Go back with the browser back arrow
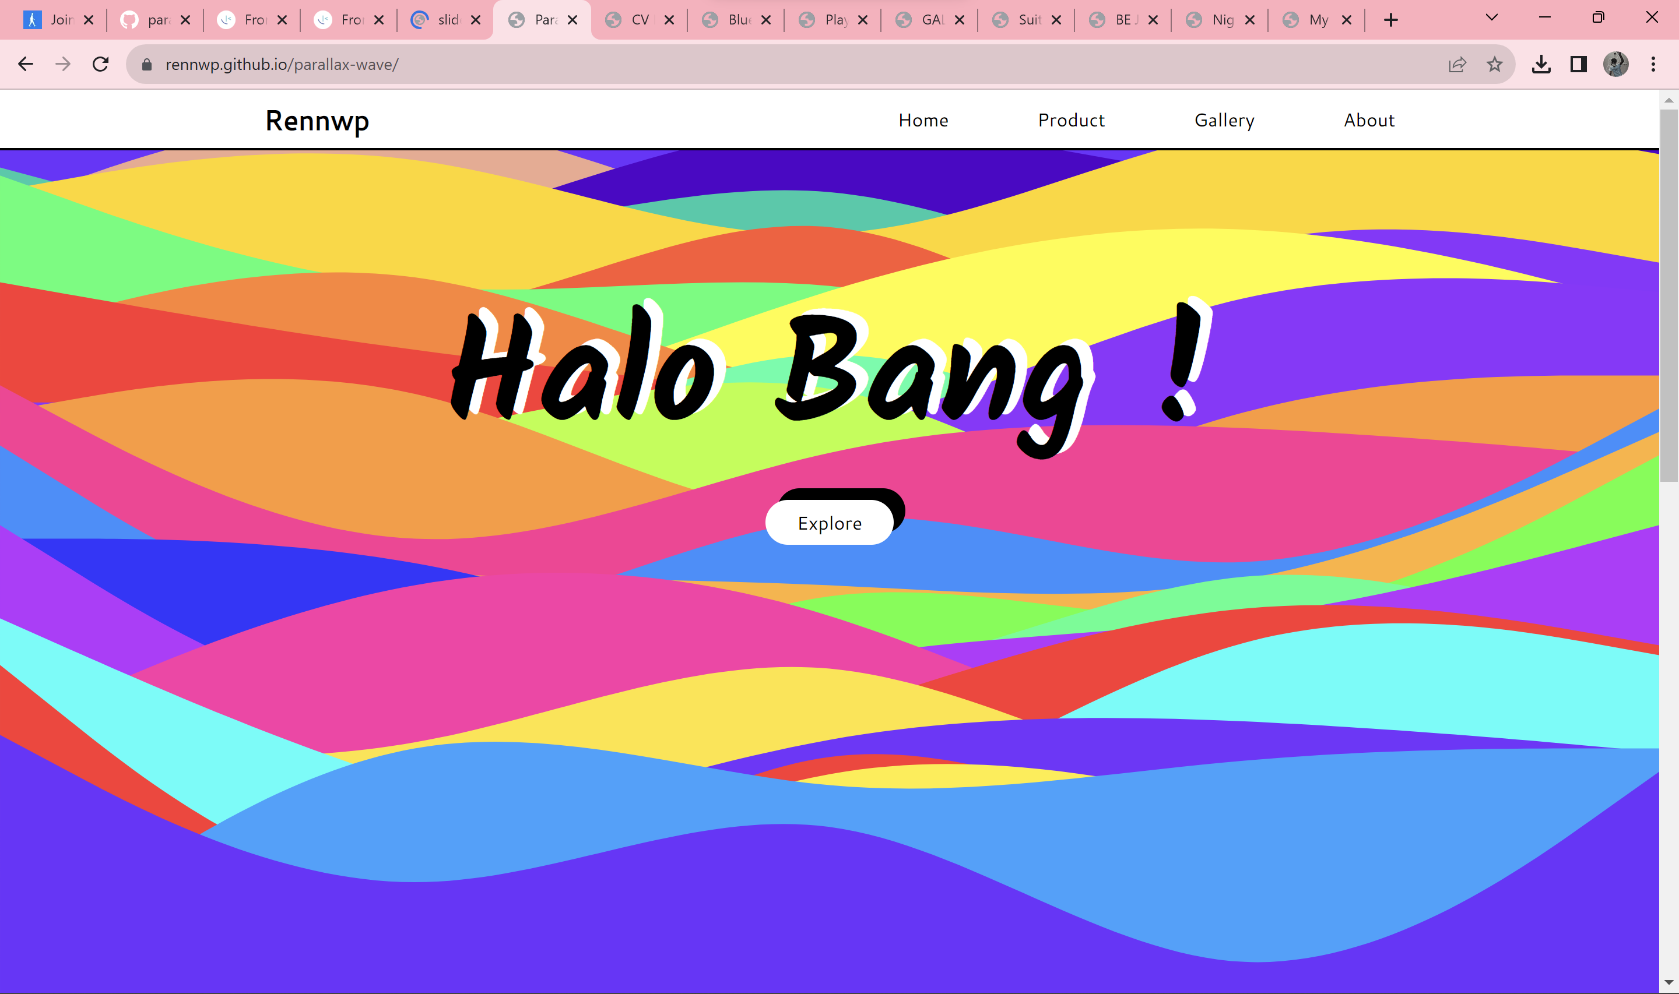This screenshot has height=994, width=1679. click(x=26, y=64)
